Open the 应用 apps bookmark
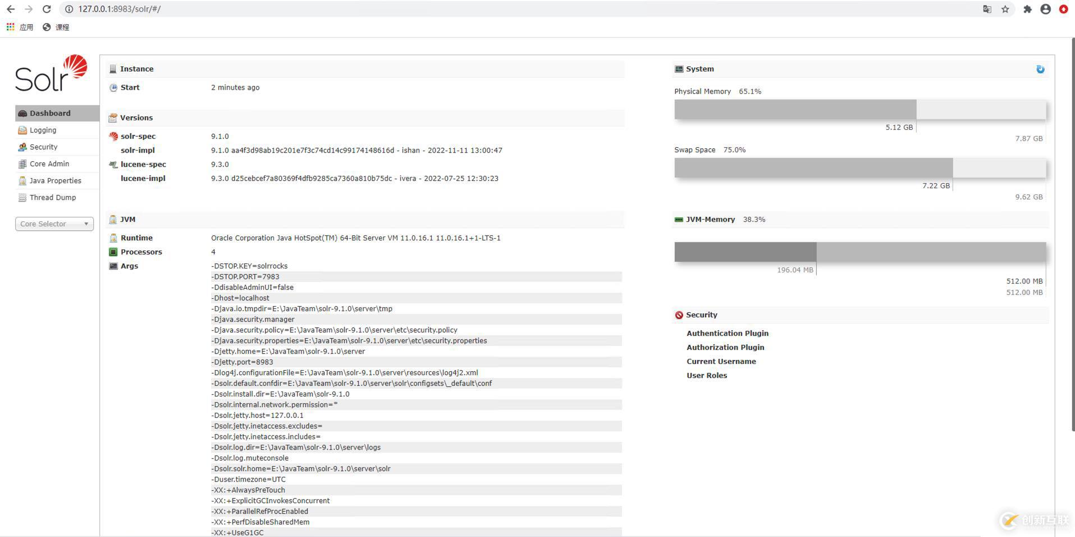 [20, 27]
